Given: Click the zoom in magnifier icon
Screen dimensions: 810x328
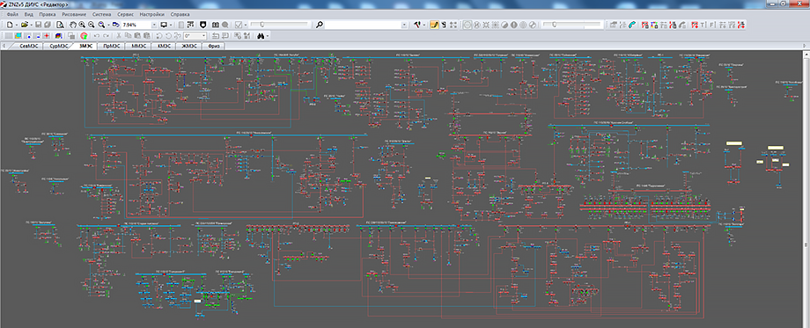Looking at the screenshot, I should pos(82,25).
